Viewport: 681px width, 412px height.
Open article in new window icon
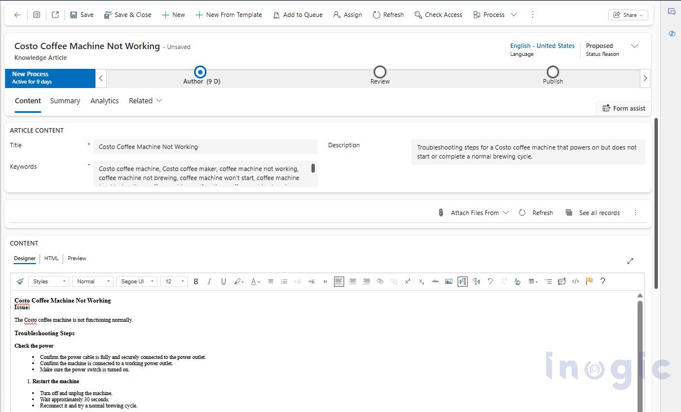(55, 15)
